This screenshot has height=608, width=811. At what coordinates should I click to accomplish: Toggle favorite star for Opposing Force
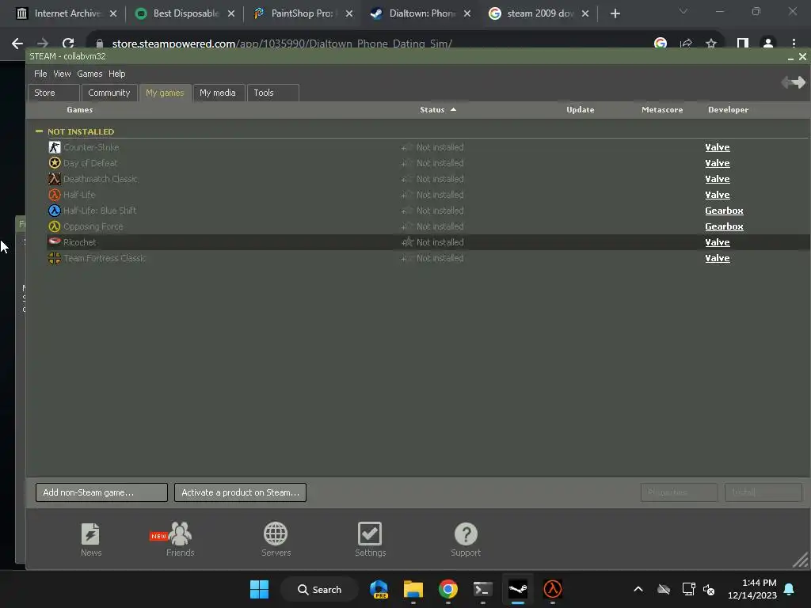(x=408, y=226)
